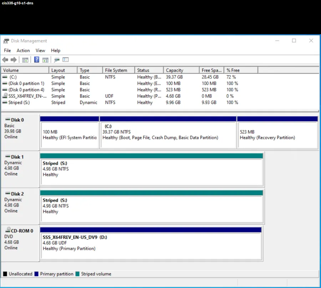Viewport: 321px width, 288px height.
Task: Toggle the Show/Hide Action Pane icon
Action: click(45, 60)
